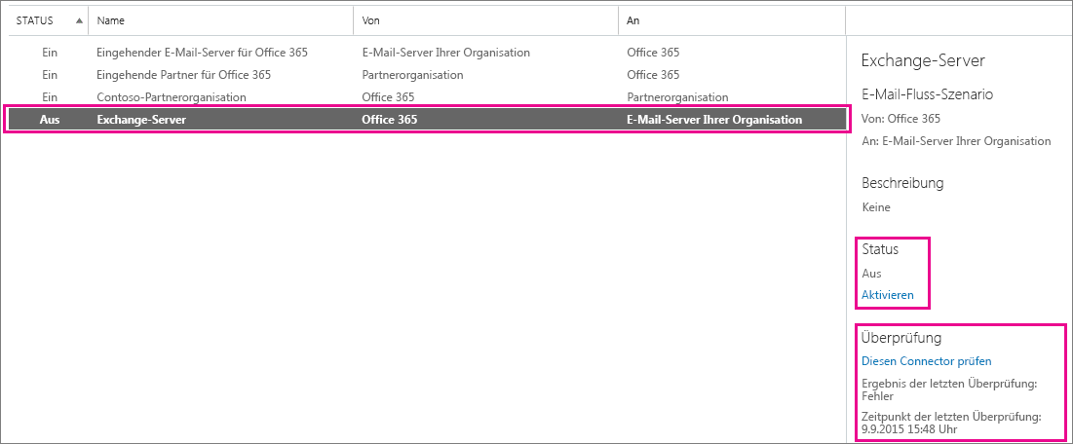This screenshot has height=444, width=1073.
Task: Click the Aus value under Status heading
Action: click(x=872, y=273)
